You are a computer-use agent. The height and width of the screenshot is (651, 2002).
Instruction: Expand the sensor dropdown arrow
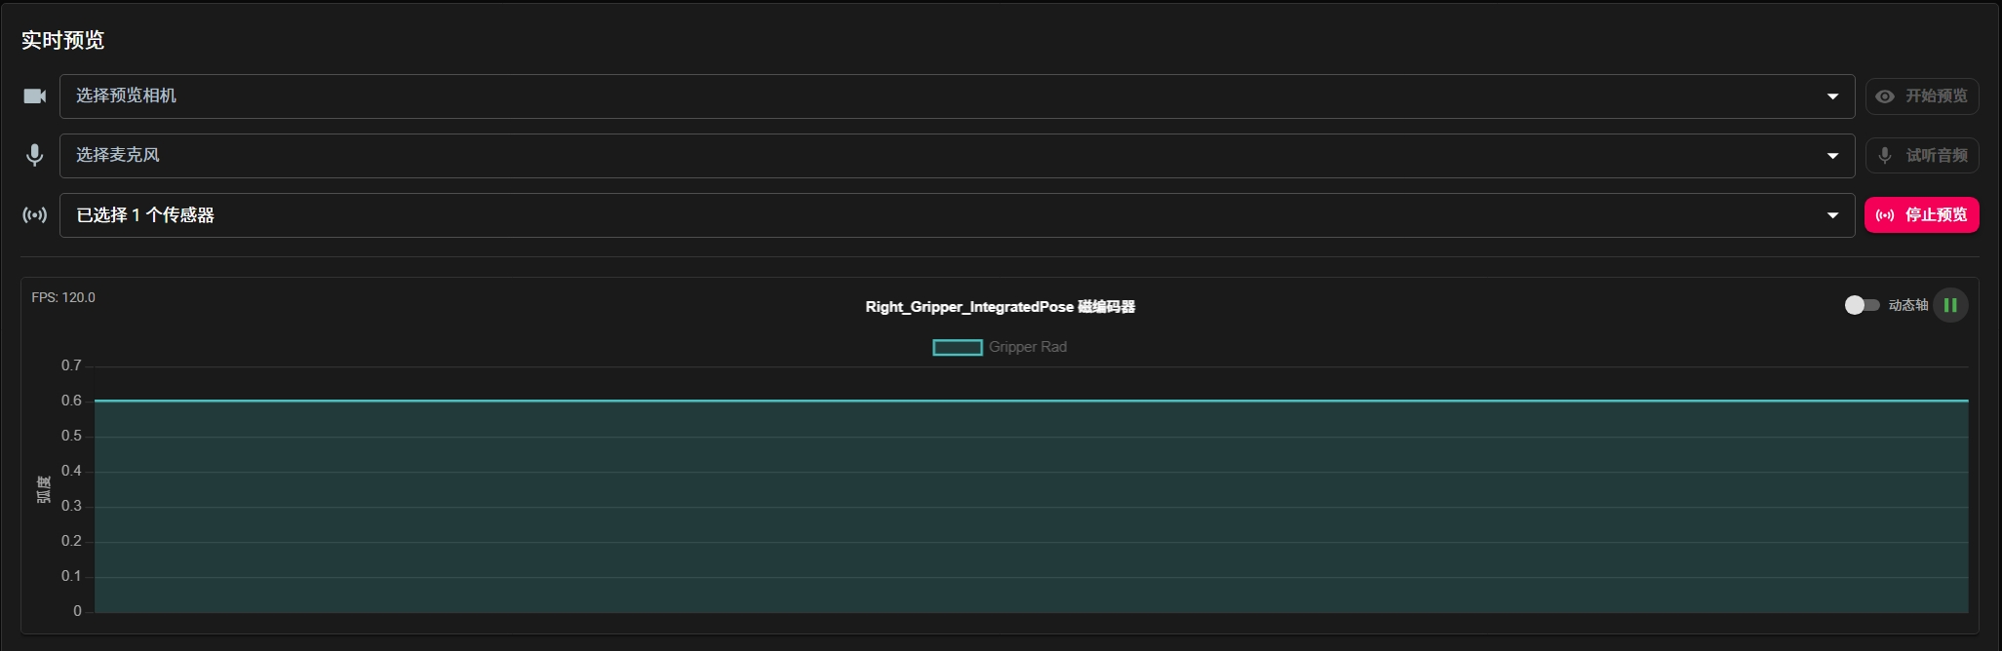pyautogui.click(x=1832, y=215)
